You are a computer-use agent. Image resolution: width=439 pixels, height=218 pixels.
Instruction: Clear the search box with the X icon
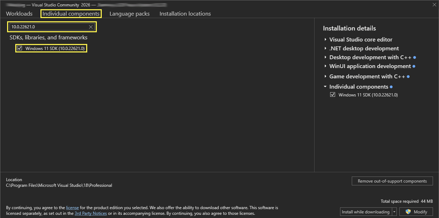91,27
